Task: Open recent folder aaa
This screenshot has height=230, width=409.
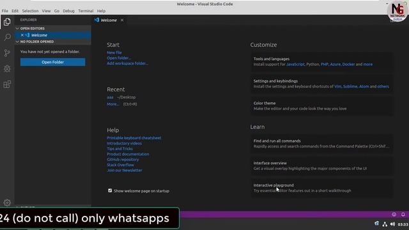Action: coord(110,97)
